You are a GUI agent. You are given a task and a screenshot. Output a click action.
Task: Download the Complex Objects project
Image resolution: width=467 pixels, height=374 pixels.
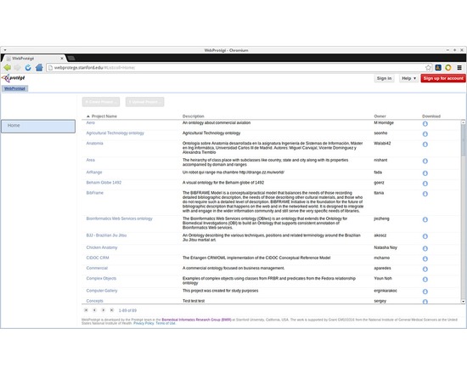tap(425, 280)
